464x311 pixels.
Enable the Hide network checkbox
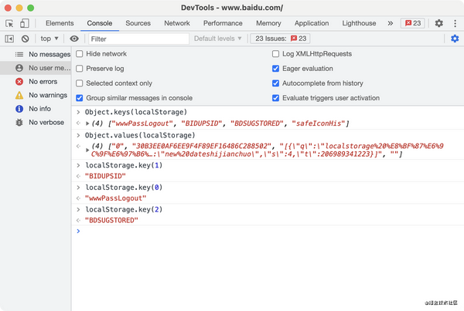click(80, 54)
